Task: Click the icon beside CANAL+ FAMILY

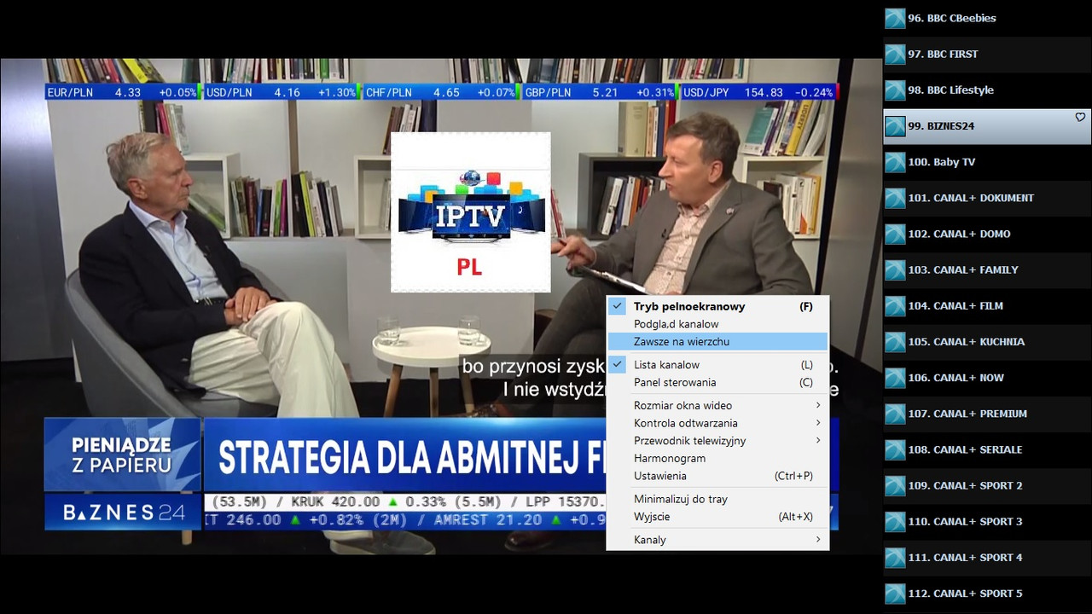Action: (x=895, y=269)
